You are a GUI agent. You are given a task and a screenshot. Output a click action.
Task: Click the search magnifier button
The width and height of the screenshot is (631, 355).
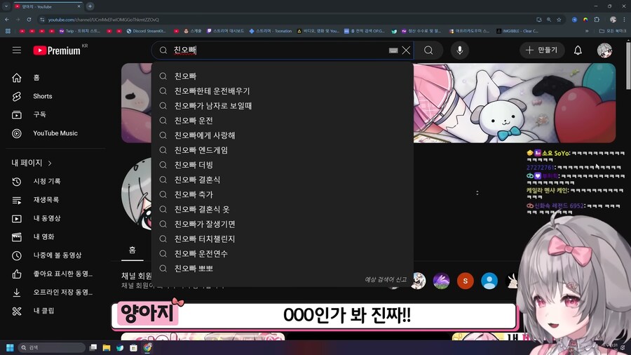click(428, 51)
